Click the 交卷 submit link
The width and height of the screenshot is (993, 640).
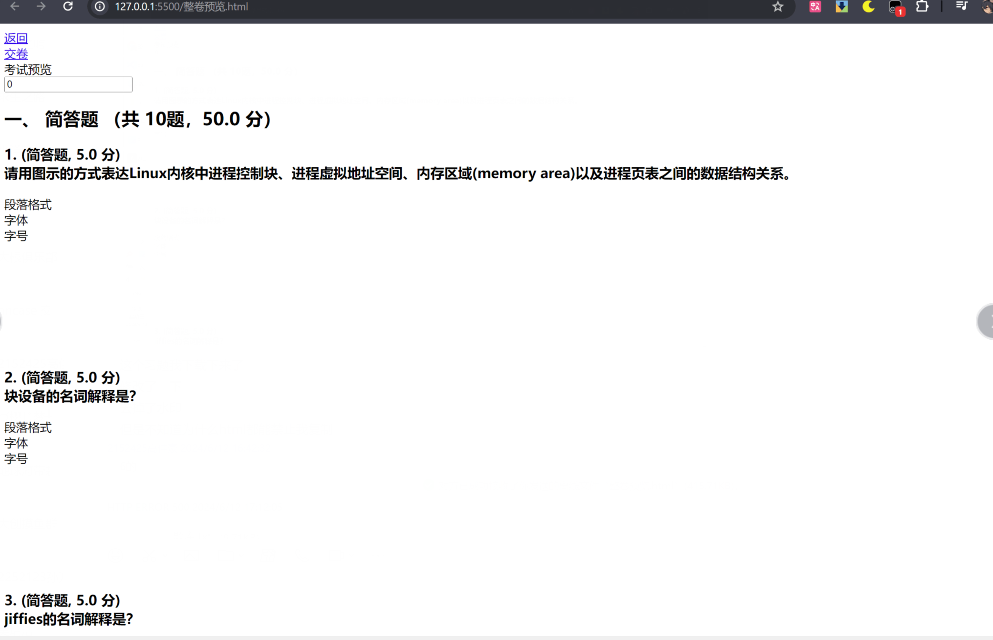point(16,54)
